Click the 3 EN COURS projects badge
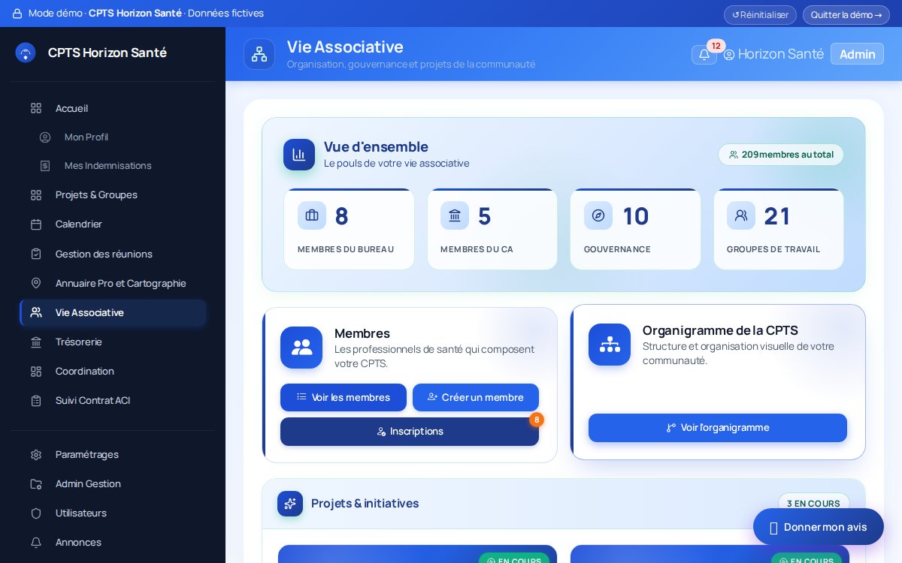902x563 pixels. click(813, 504)
